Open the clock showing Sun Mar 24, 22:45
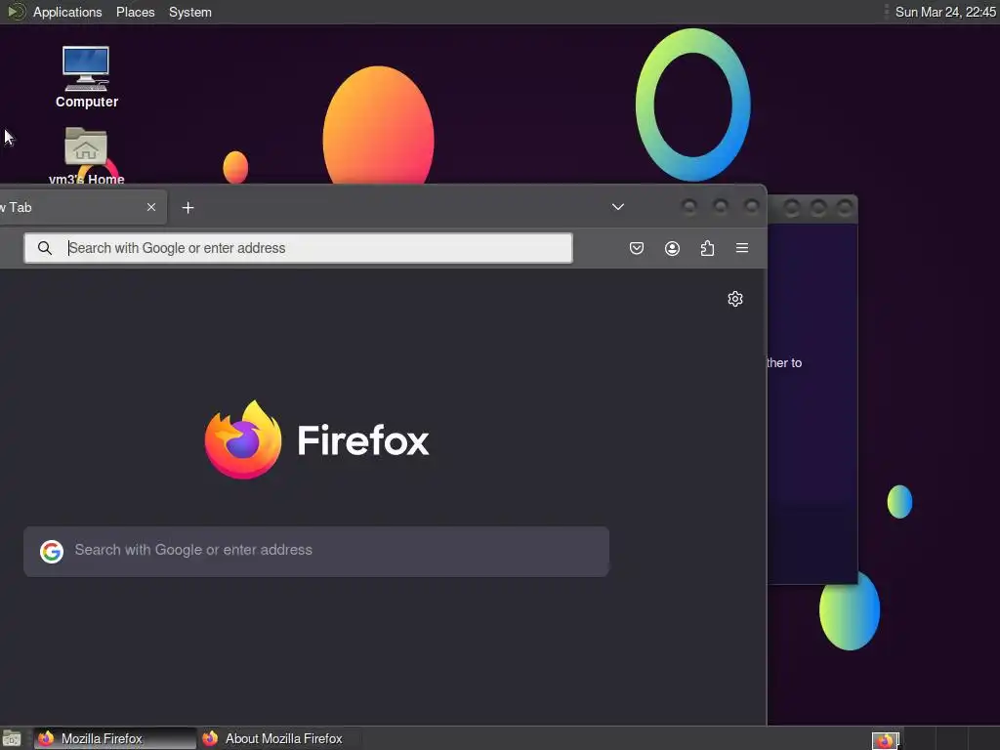This screenshot has height=750, width=1000. [x=945, y=12]
